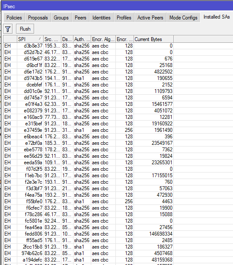Image resolution: width=233 pixels, height=265 pixels.
Task: Click the Auth. column header
Action: [x=82, y=39]
